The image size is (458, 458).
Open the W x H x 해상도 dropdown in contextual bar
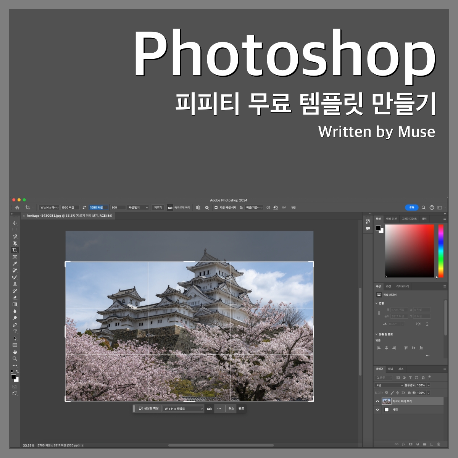(184, 409)
